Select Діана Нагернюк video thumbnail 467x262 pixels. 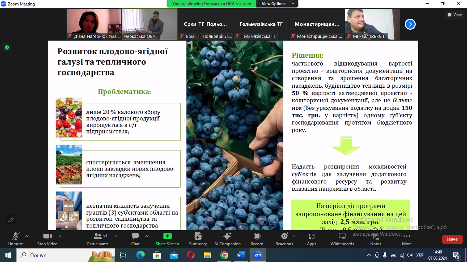tap(94, 24)
